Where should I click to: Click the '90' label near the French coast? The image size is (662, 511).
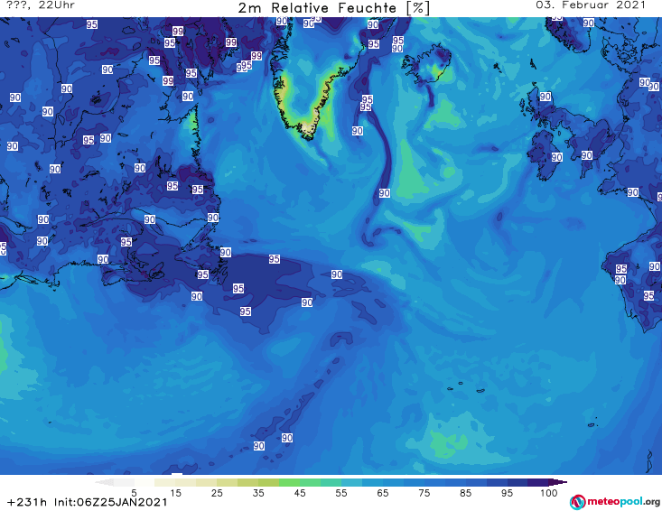tap(632, 192)
